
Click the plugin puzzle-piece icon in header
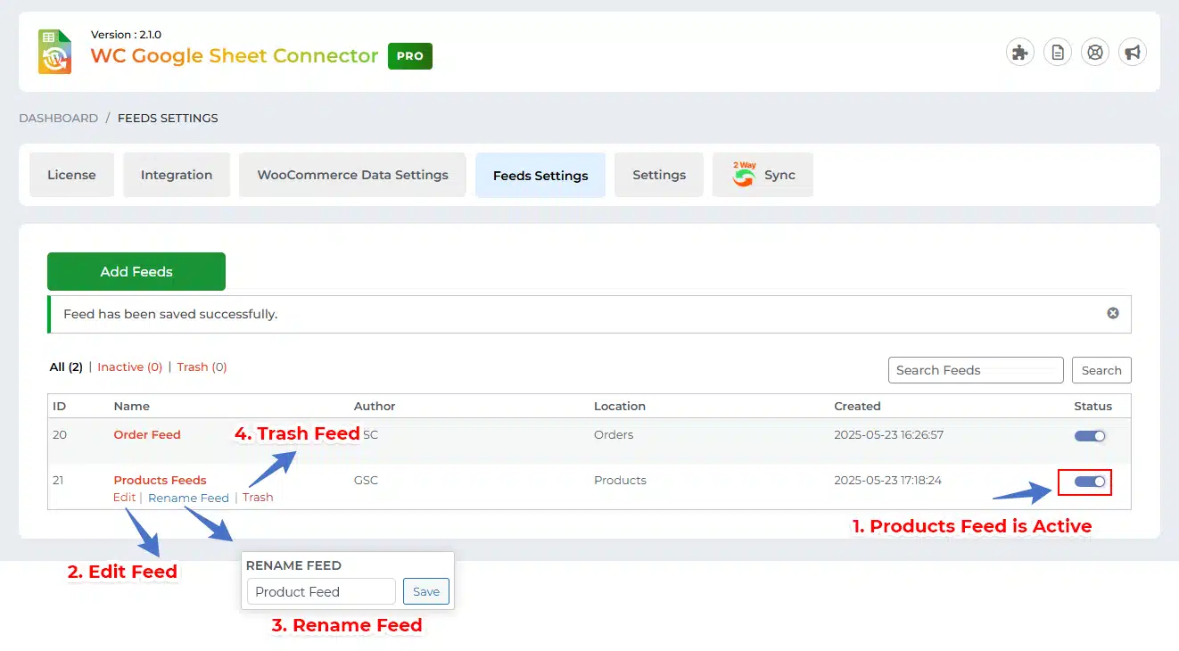pos(1019,53)
